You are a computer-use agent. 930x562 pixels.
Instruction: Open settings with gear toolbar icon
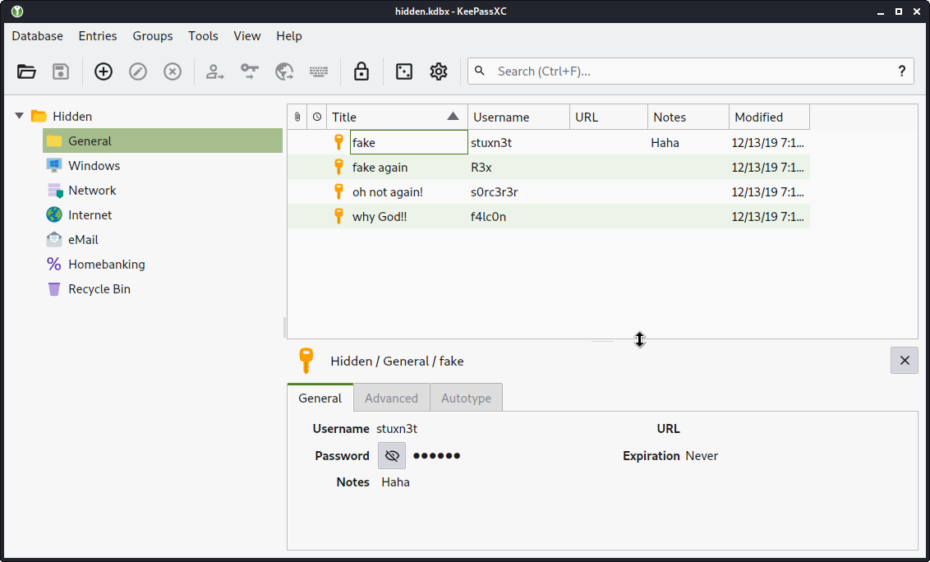pos(439,71)
